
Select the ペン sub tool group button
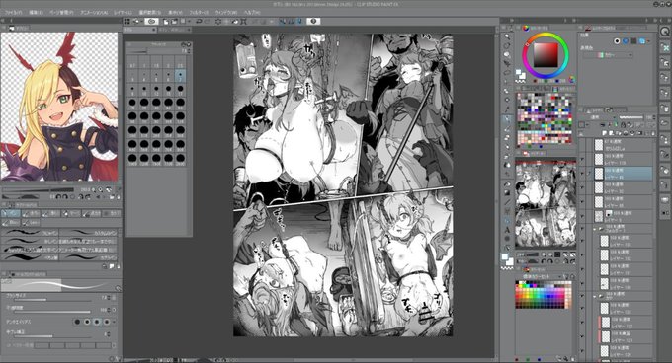[x=11, y=213]
